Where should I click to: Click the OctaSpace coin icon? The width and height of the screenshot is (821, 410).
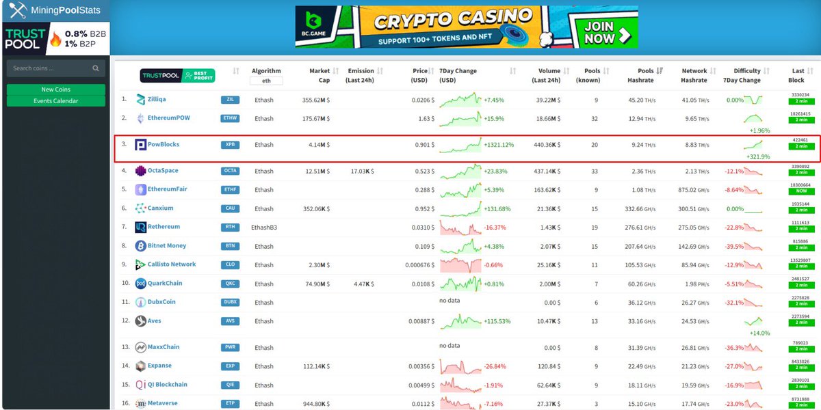pyautogui.click(x=141, y=171)
